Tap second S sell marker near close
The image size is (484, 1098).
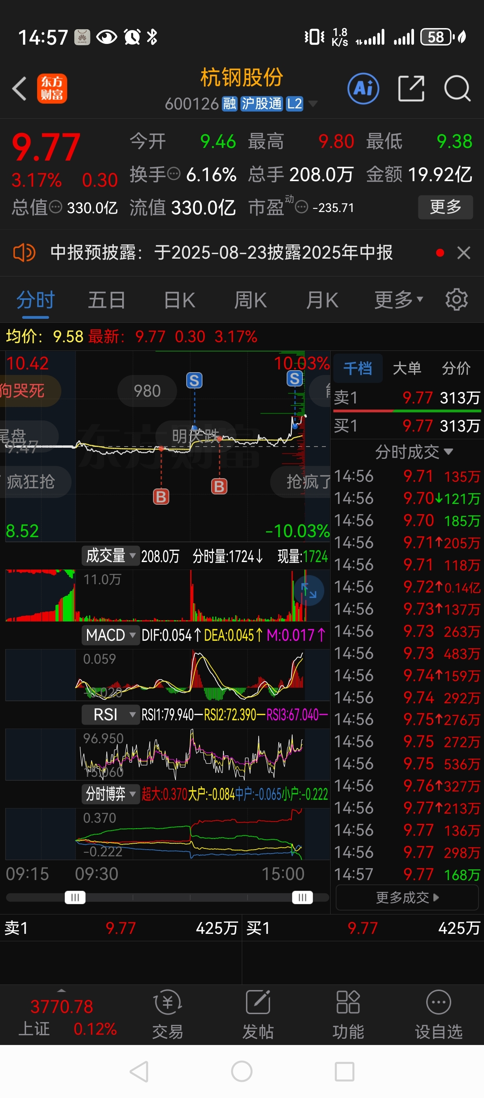(x=295, y=379)
